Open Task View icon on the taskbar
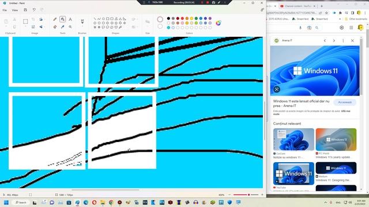The width and height of the screenshot is (369, 207). tap(35, 202)
